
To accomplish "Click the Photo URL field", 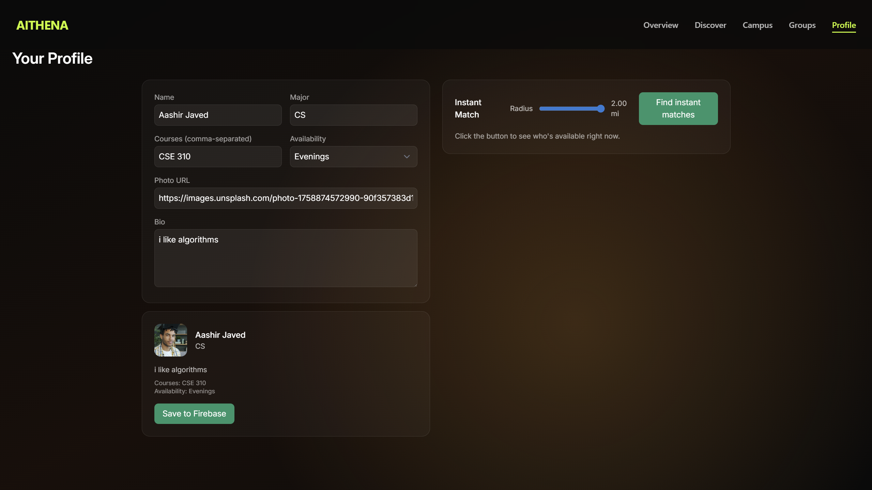I will tap(286, 198).
